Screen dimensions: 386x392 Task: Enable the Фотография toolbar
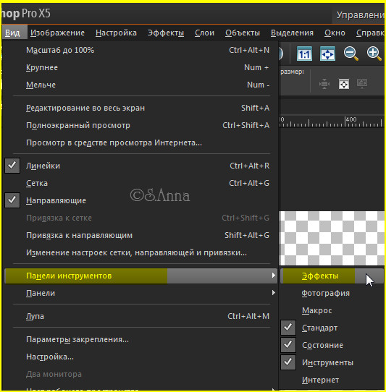coord(332,293)
